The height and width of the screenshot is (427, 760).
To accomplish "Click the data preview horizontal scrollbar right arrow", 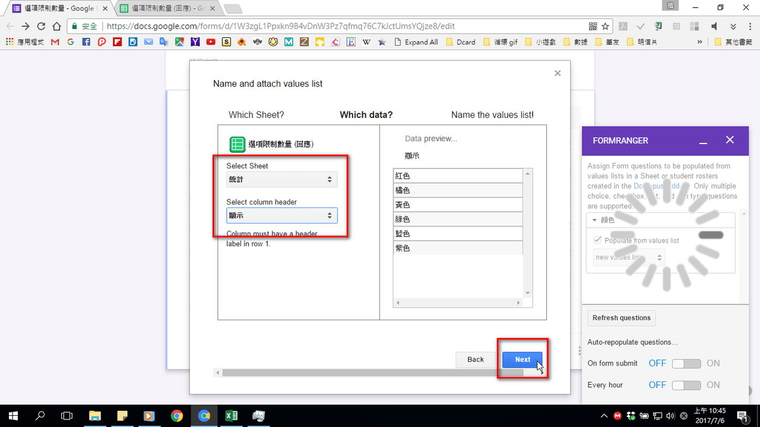I will (518, 302).
